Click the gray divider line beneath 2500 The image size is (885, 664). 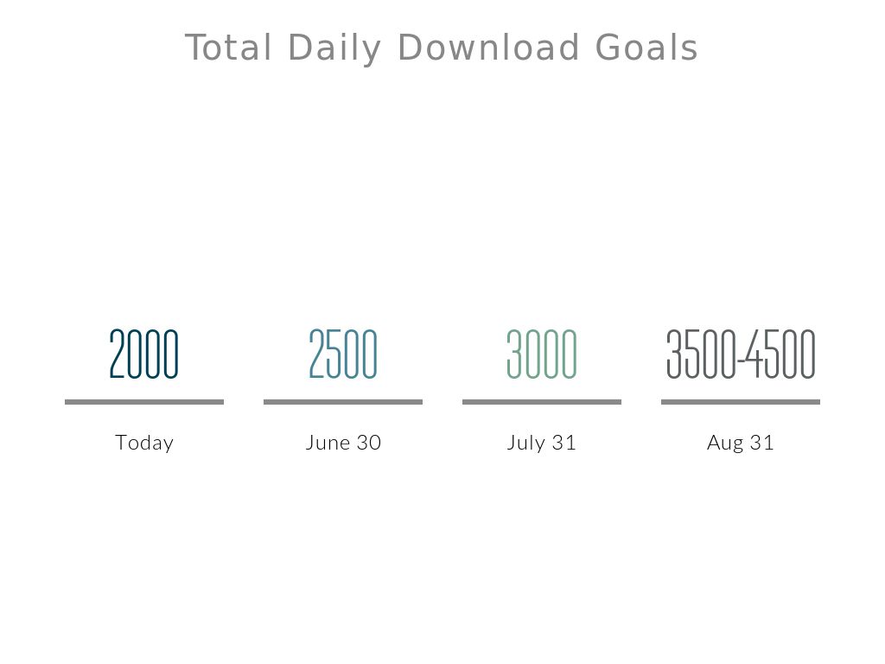(x=343, y=402)
